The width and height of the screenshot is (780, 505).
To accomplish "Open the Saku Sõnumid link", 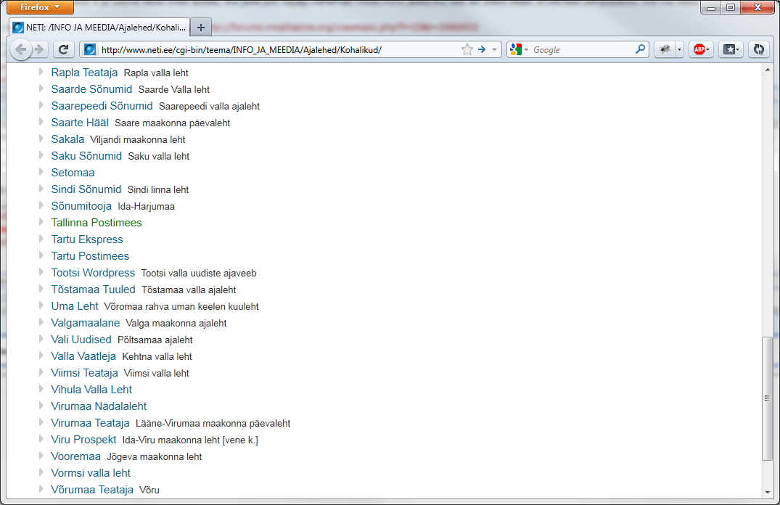I will pos(86,156).
